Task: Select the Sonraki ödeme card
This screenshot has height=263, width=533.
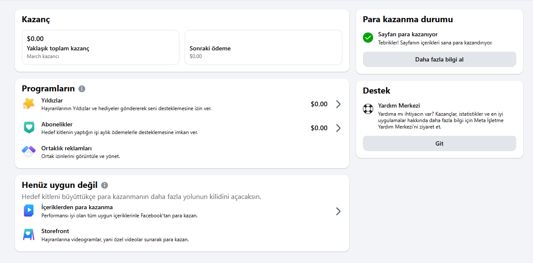Action: (263, 47)
